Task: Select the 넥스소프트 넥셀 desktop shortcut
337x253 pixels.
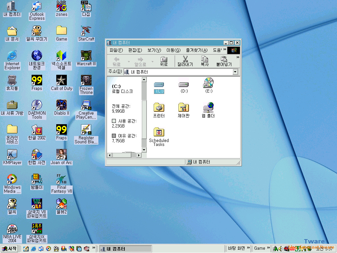Action: tap(62, 60)
